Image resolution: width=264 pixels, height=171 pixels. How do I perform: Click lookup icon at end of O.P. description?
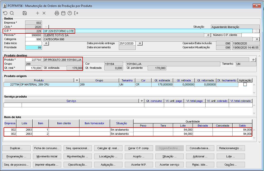point(257,31)
